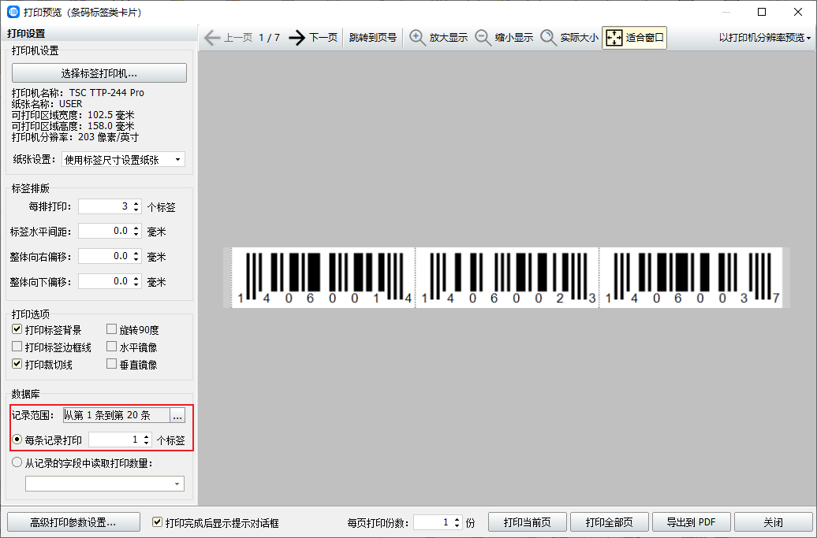Click 可打印区域宽度: 102.5 毫米 text

click(x=73, y=115)
